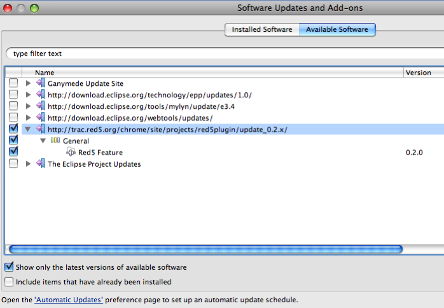Select the technology/epp/updates/1.0/ URL text
The height and width of the screenshot is (308, 444).
149,95
